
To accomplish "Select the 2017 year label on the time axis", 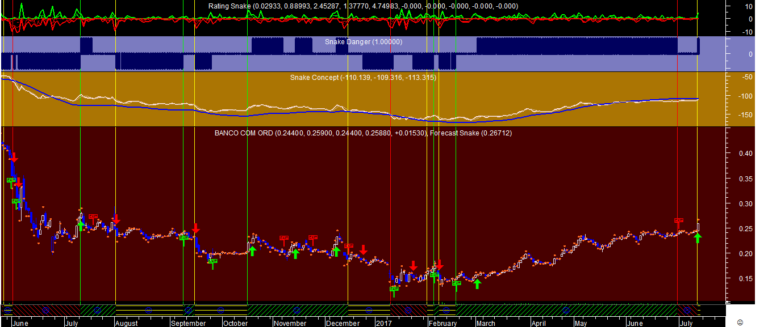I will click(383, 324).
